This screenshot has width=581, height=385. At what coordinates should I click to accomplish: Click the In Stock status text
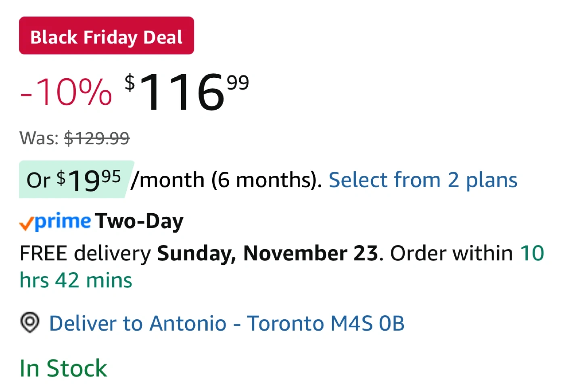pos(63,368)
